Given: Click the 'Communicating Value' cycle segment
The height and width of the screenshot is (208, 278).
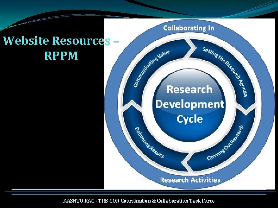Looking at the screenshot, I should coord(152,69).
